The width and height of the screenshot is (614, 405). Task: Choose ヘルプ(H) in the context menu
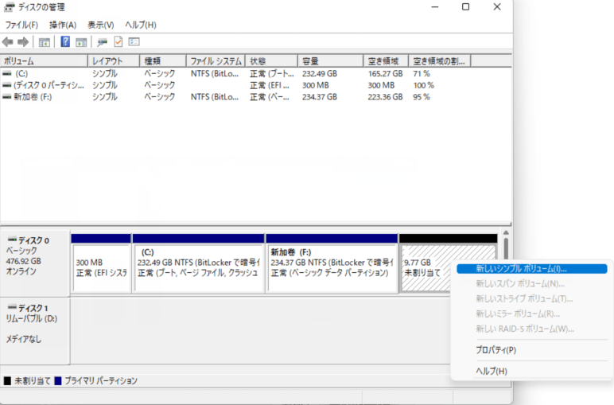[491, 371]
